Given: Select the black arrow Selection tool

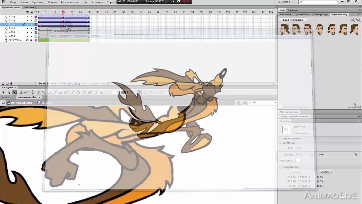Looking at the screenshot, I should pyautogui.click(x=3, y=92).
